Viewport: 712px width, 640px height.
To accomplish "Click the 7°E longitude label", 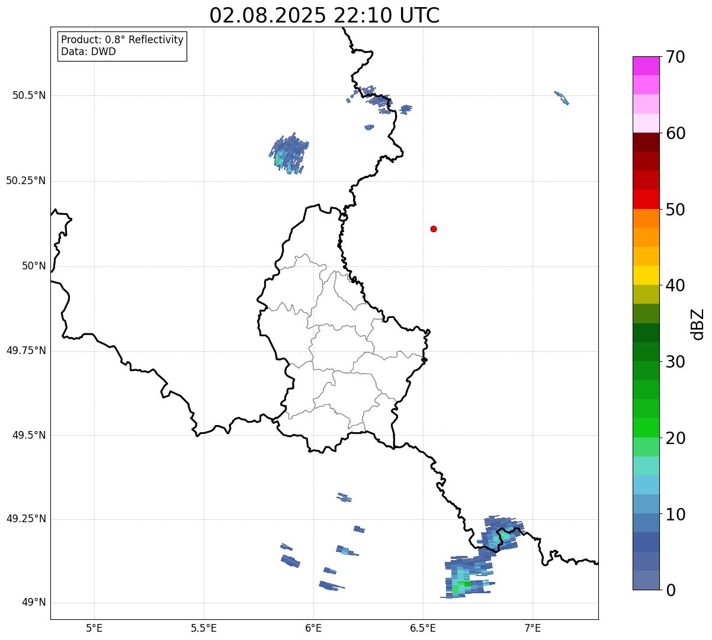I will (533, 628).
